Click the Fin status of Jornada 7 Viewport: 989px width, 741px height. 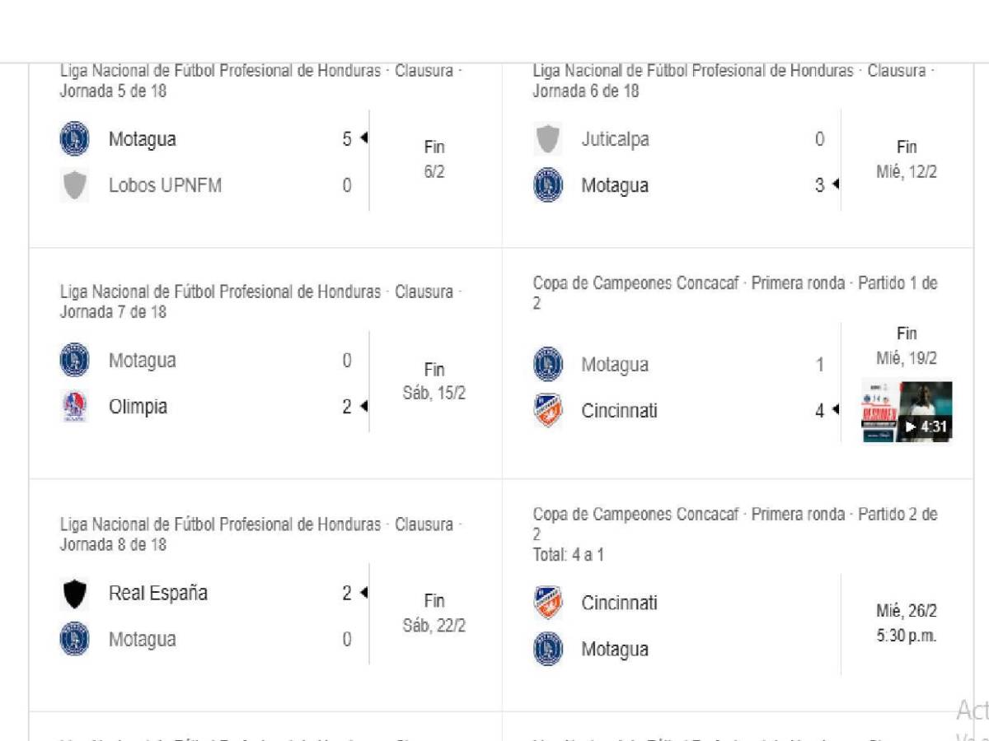click(433, 369)
